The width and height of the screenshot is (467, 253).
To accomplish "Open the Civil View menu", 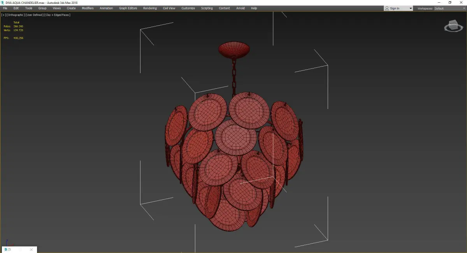I will coord(169,8).
